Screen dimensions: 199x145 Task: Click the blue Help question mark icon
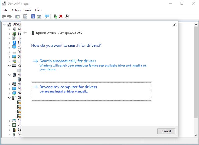33,16
